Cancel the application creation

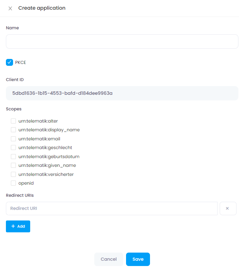pyautogui.click(x=109, y=259)
